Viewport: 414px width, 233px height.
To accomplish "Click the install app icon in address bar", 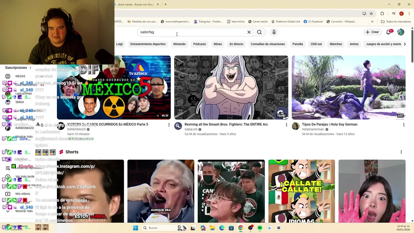I will tap(364, 14).
